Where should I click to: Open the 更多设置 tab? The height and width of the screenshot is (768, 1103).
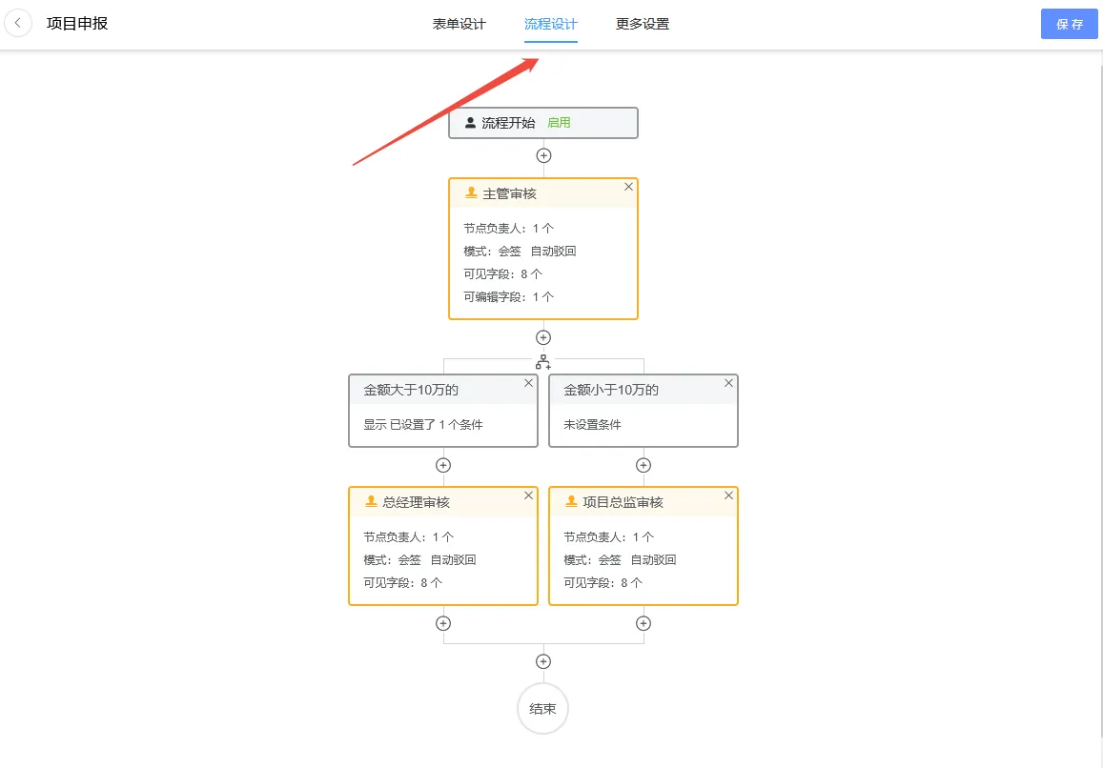[643, 24]
